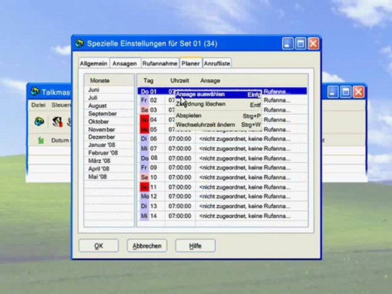Select the Mi 07 planner row

point(222,149)
